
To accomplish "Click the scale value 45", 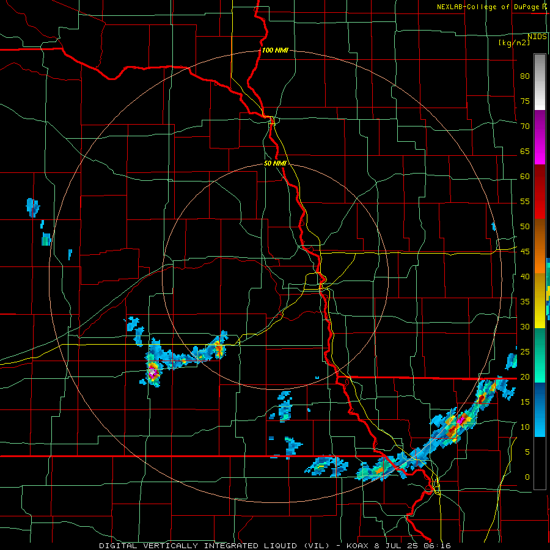I will click(x=525, y=252).
